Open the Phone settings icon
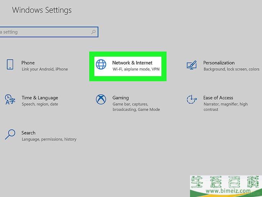The height and width of the screenshot is (197, 262). pyautogui.click(x=10, y=64)
